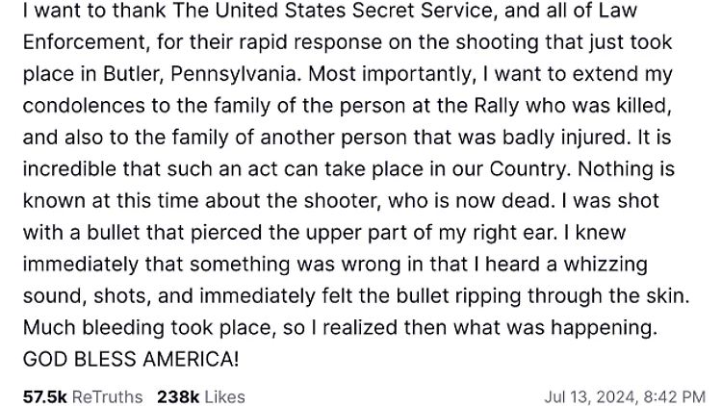
Task: Click the word 'condolences' in the post
Action: pos(84,106)
